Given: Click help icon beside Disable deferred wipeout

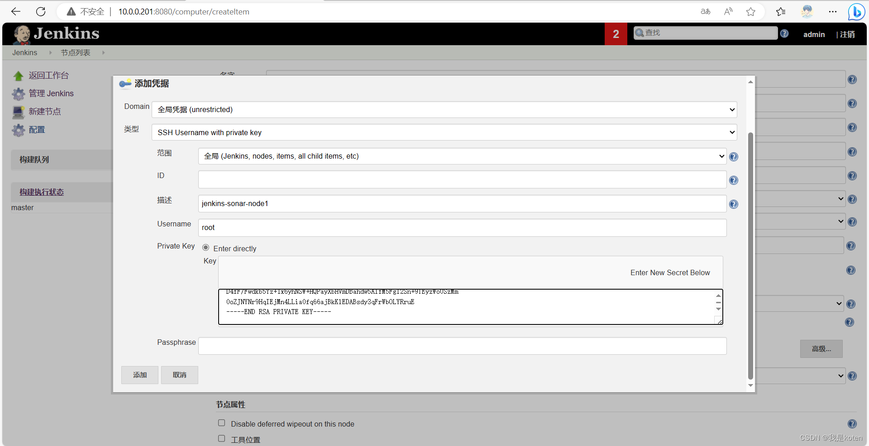Looking at the screenshot, I should coord(852,424).
